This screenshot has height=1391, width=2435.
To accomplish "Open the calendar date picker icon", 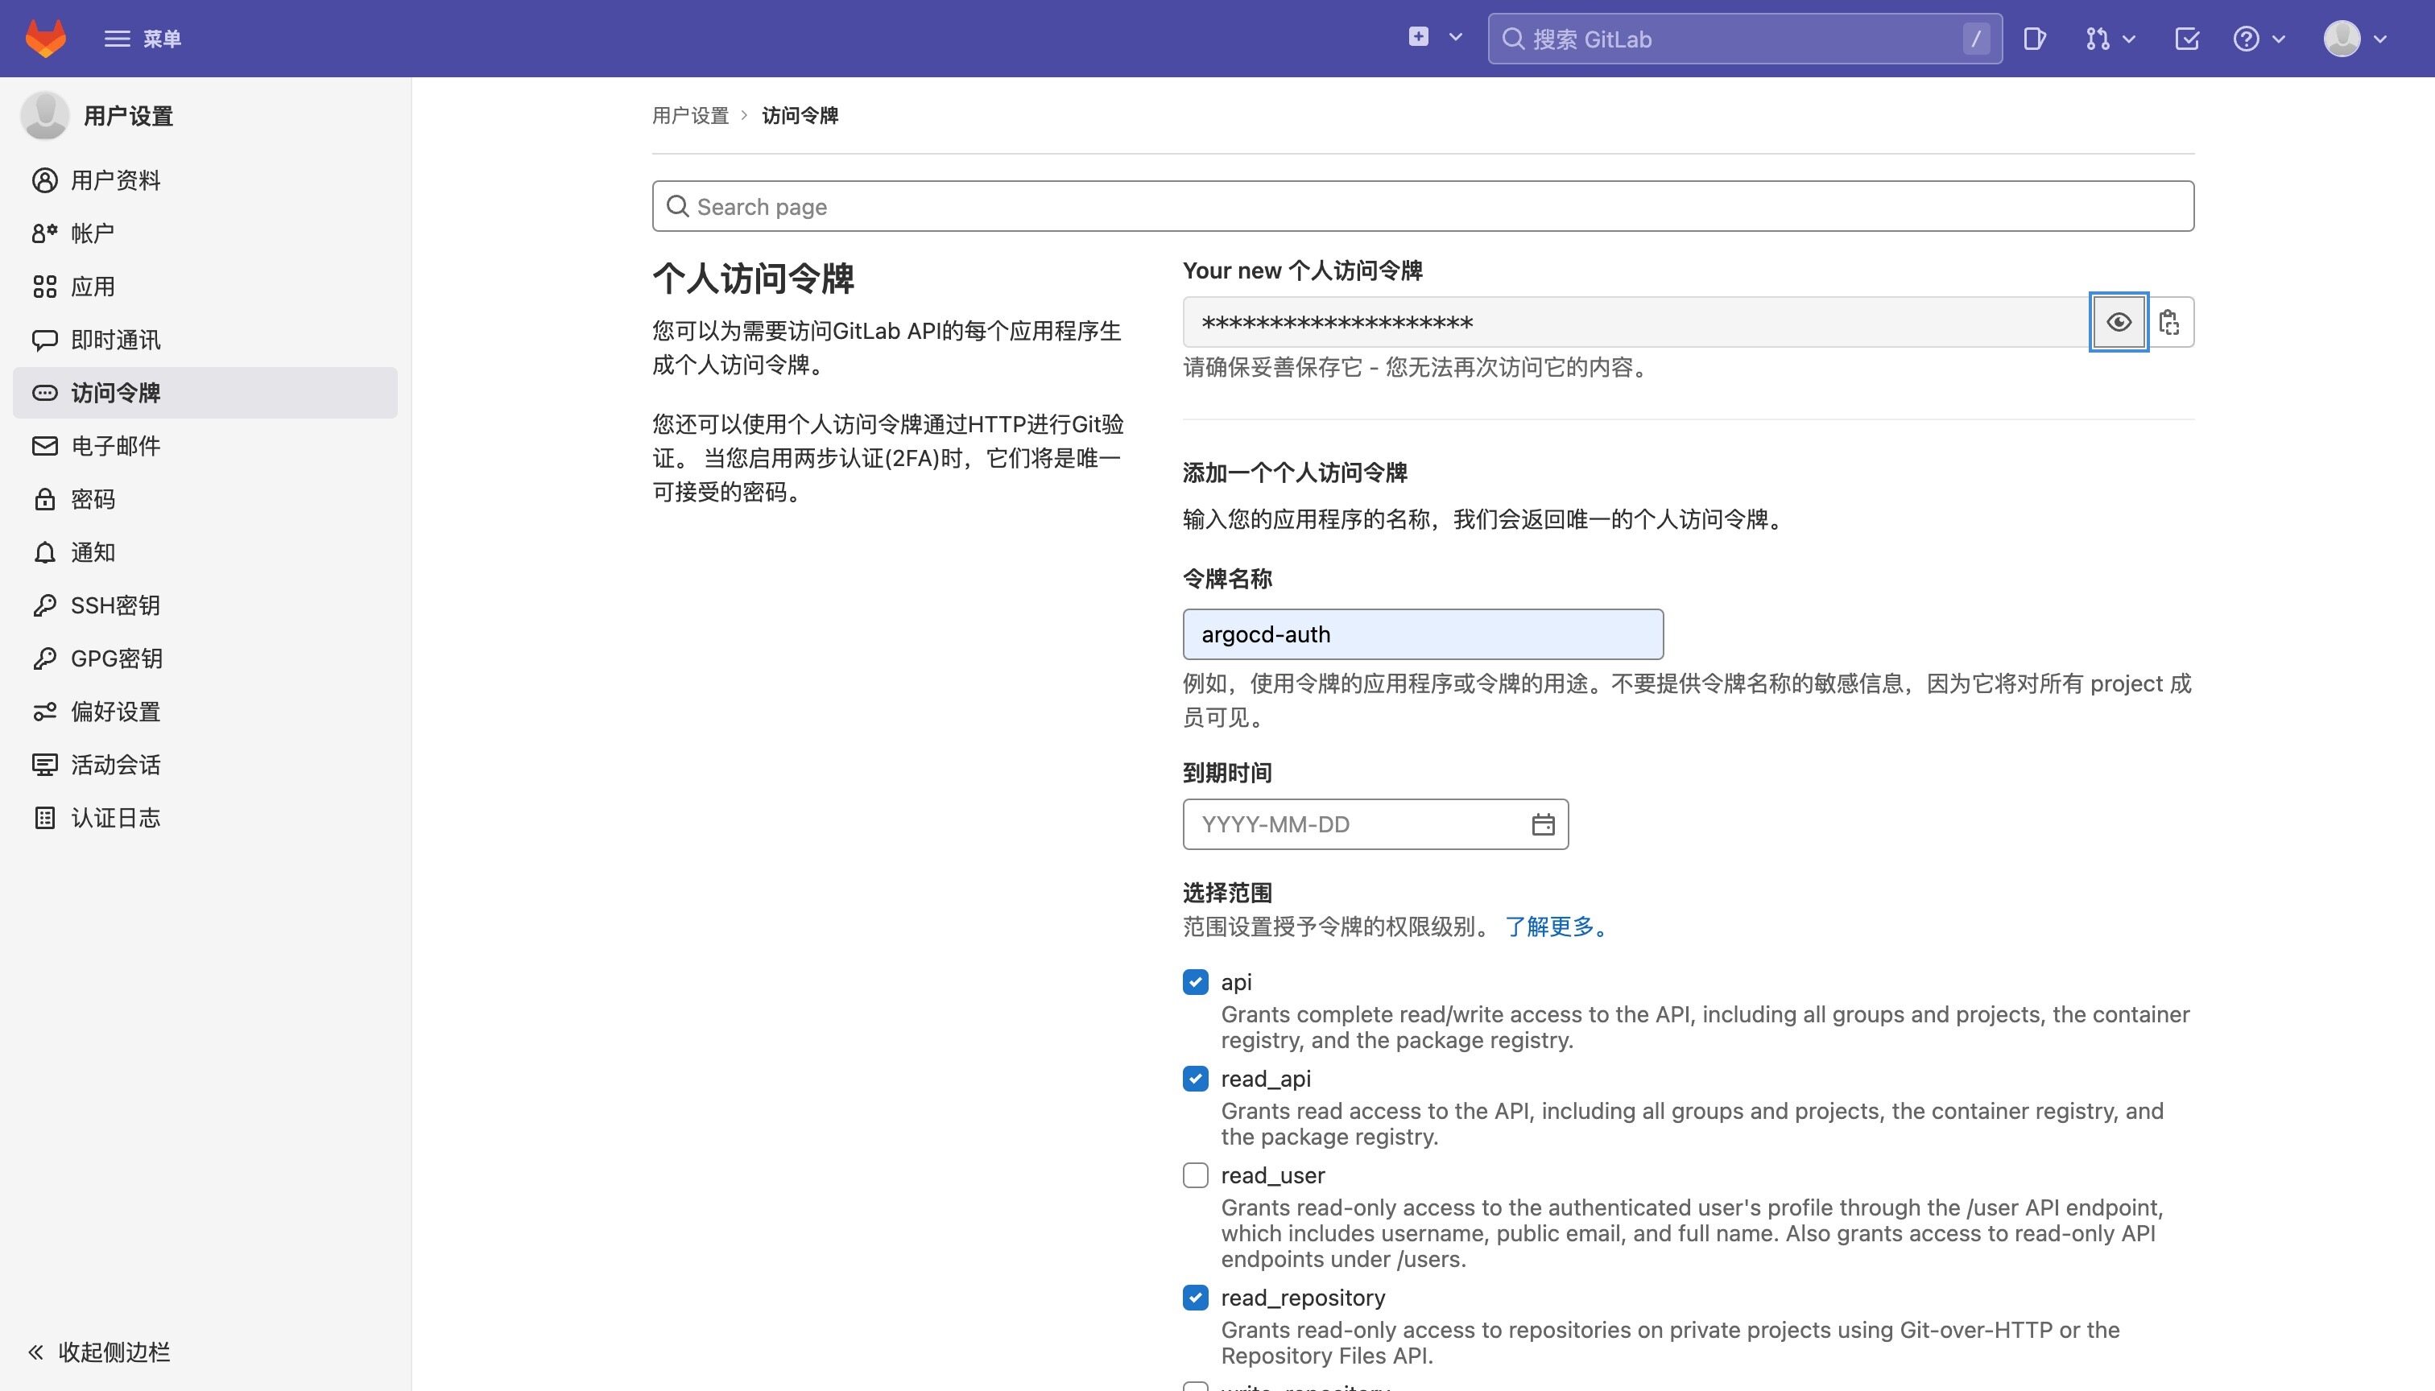I will click(x=1543, y=824).
